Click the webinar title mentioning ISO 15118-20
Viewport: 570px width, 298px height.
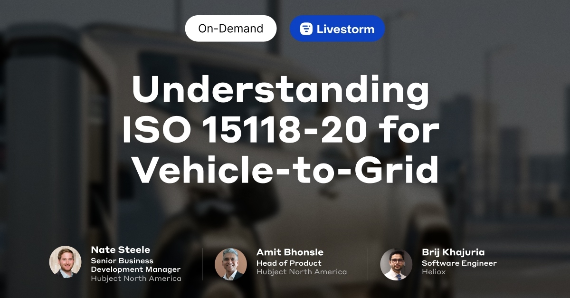click(x=280, y=129)
